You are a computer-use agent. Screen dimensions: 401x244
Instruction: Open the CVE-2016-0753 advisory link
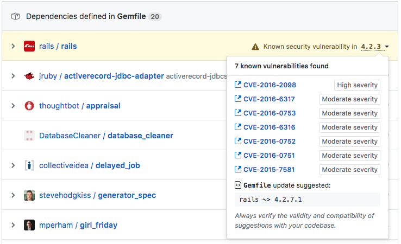[270, 113]
